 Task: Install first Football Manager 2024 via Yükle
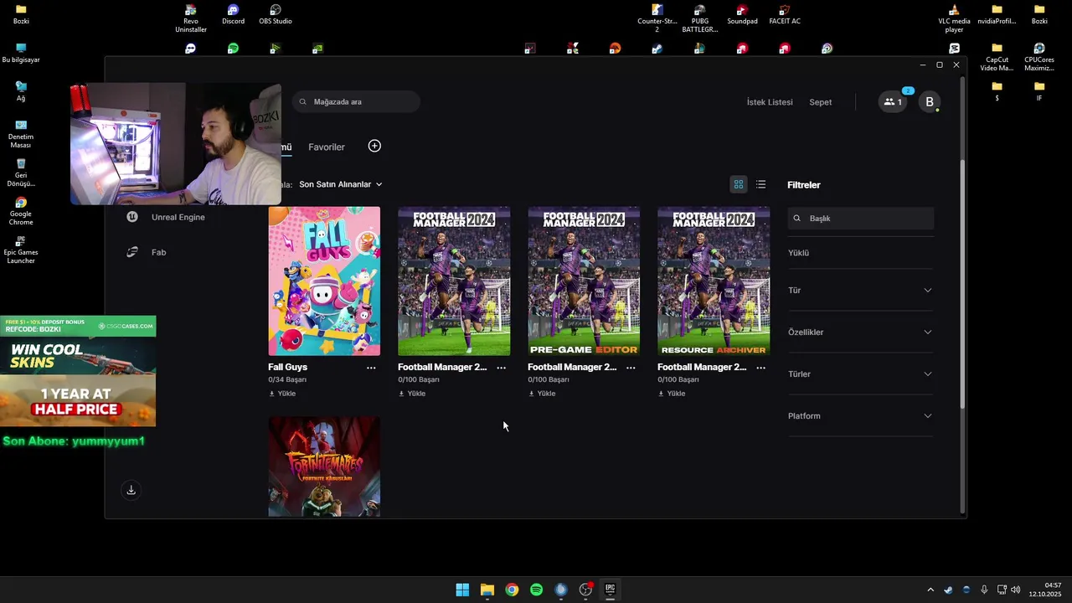click(x=412, y=394)
